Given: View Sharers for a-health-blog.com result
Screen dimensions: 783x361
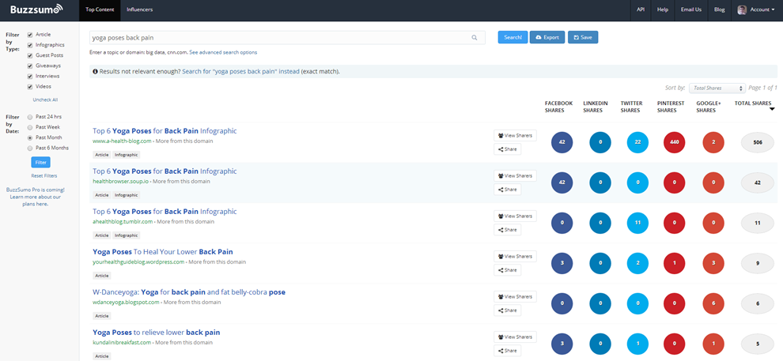Looking at the screenshot, I should [x=515, y=136].
